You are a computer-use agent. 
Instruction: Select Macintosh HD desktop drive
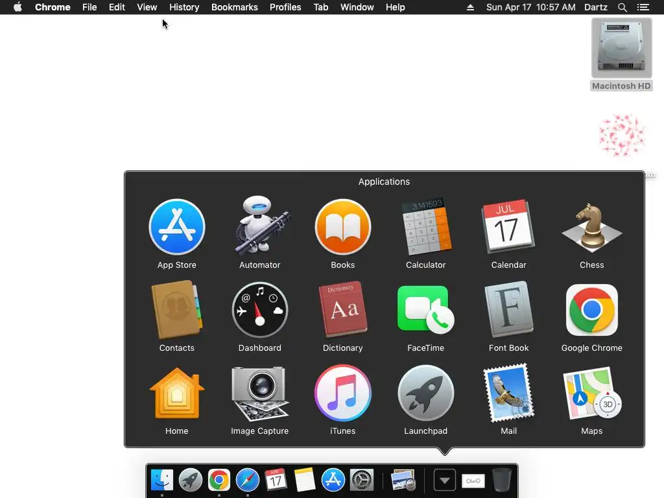click(x=621, y=54)
